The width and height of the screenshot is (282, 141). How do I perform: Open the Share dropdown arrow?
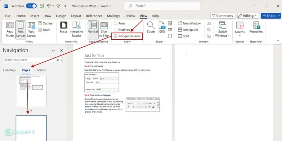[x=279, y=16]
